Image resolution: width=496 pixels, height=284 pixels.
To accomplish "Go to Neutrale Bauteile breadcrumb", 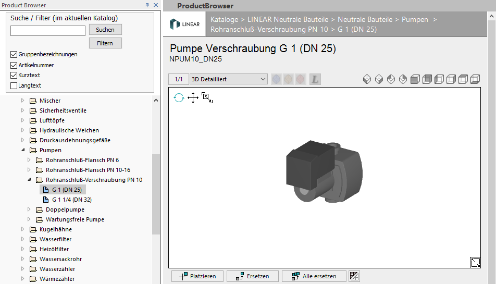I will click(x=365, y=20).
